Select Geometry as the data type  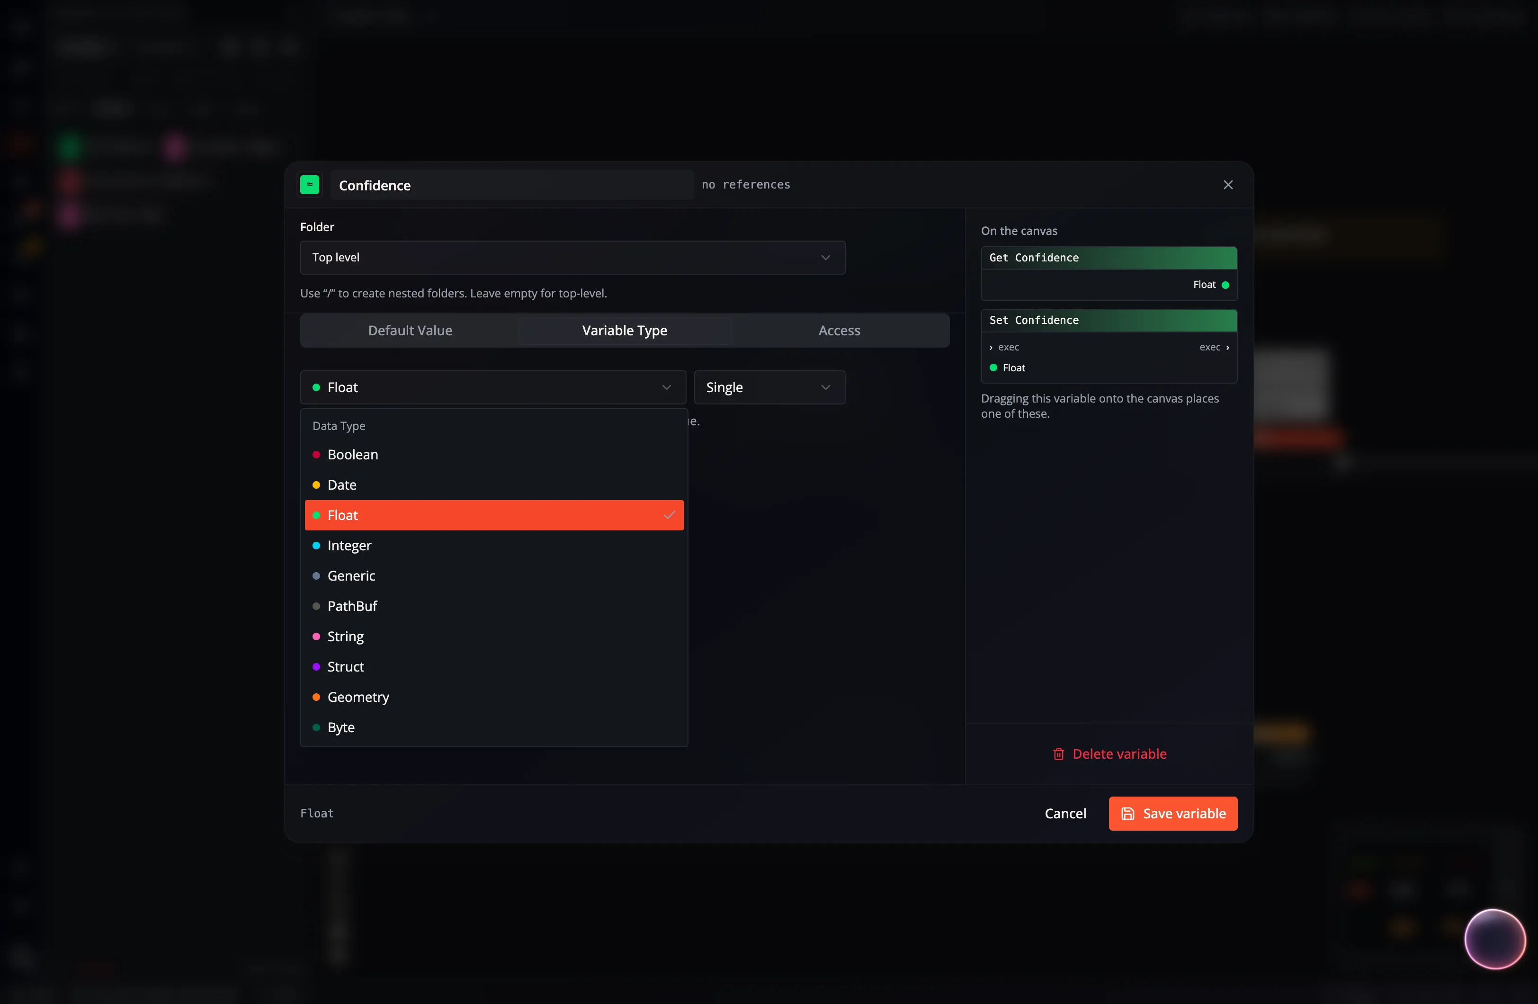click(494, 697)
